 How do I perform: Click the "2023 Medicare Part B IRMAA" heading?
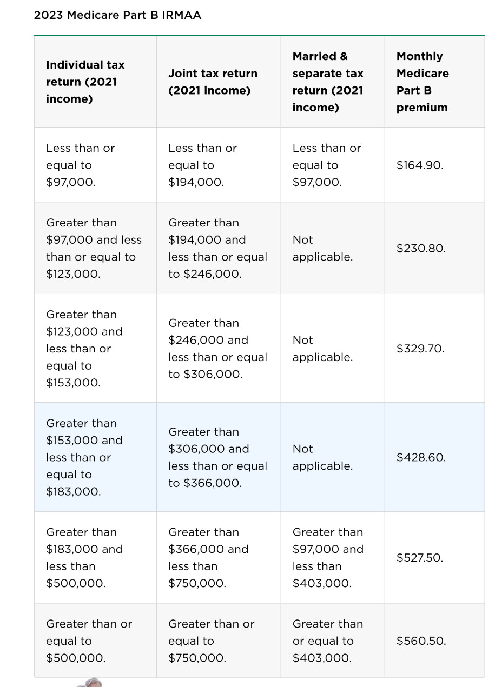pyautogui.click(x=117, y=15)
